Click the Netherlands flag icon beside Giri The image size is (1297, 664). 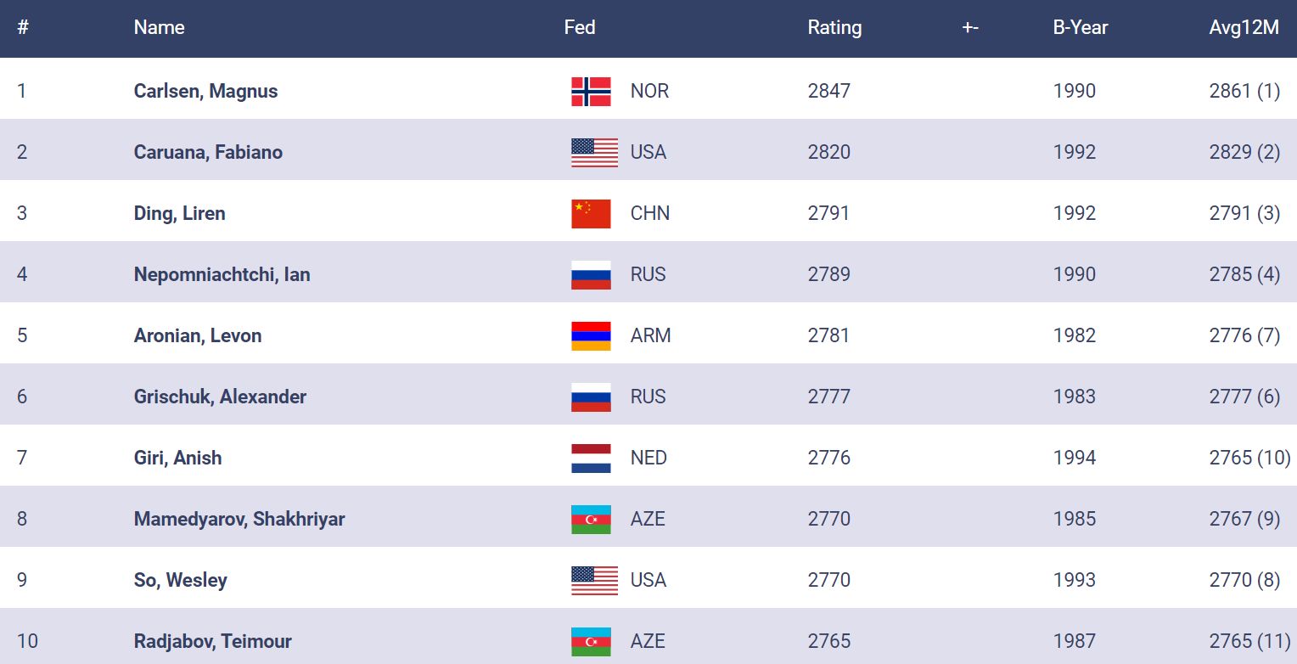[x=591, y=459]
